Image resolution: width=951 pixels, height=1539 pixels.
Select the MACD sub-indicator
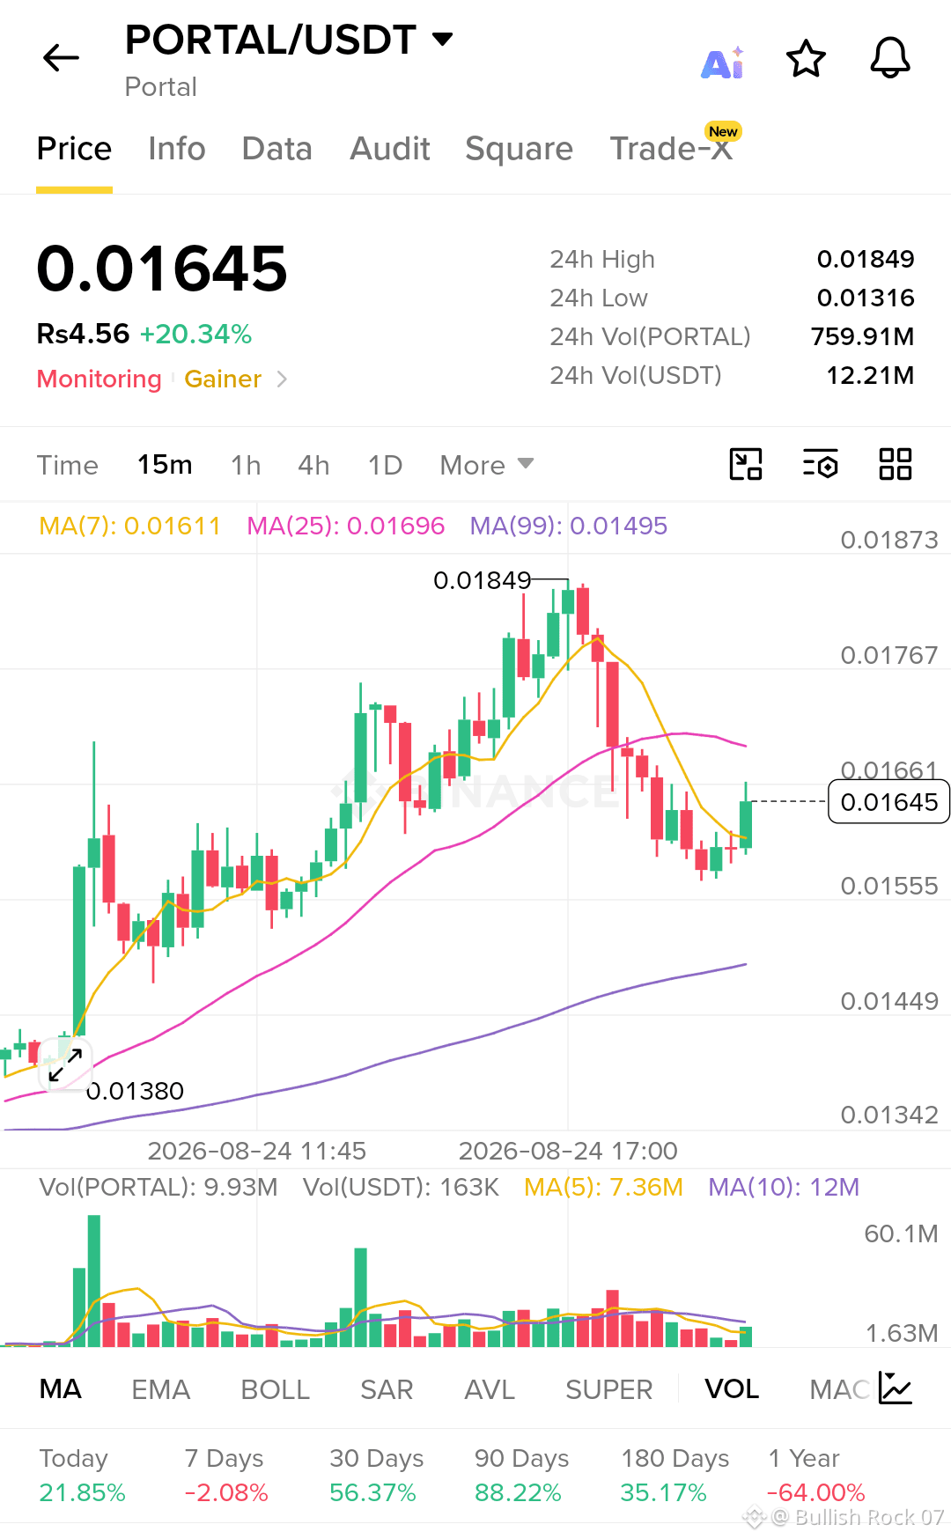point(840,1389)
